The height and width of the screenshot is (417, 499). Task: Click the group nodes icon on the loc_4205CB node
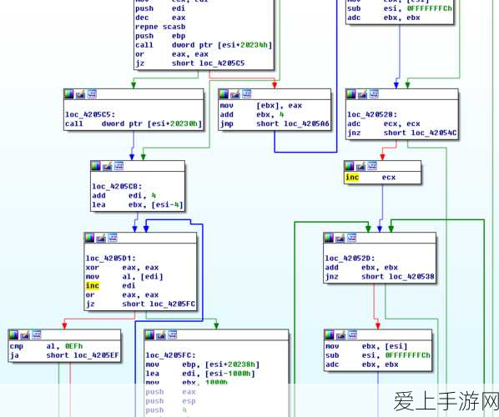point(118,166)
